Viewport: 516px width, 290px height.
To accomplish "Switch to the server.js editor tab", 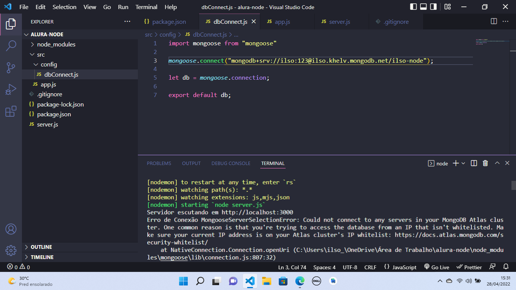I will (x=341, y=22).
